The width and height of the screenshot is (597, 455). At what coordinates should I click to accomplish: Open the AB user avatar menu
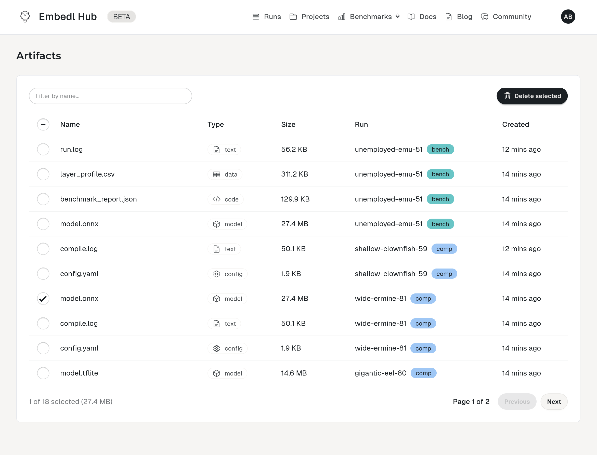[568, 17]
